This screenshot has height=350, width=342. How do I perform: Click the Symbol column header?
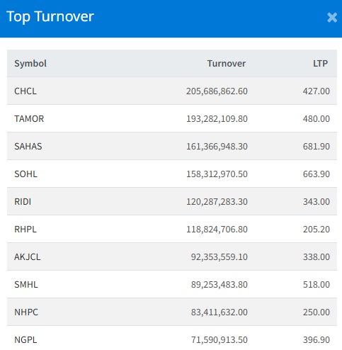click(x=30, y=63)
